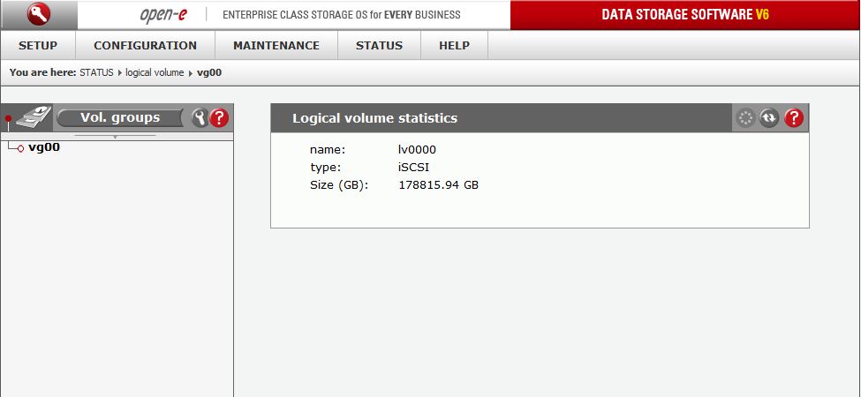Click the Vol. groups header button
The image size is (861, 397).
[120, 117]
